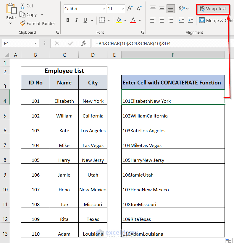The width and height of the screenshot is (234, 243).
Task: Click the Insert Function fx icon
Action: click(x=83, y=43)
